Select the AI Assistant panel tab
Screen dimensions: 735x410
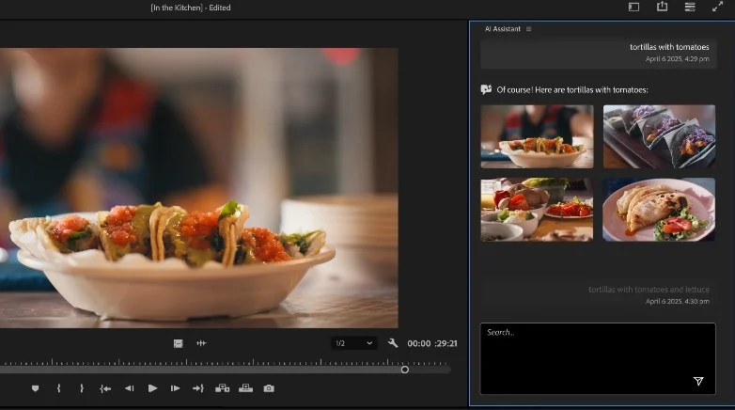[501, 29]
